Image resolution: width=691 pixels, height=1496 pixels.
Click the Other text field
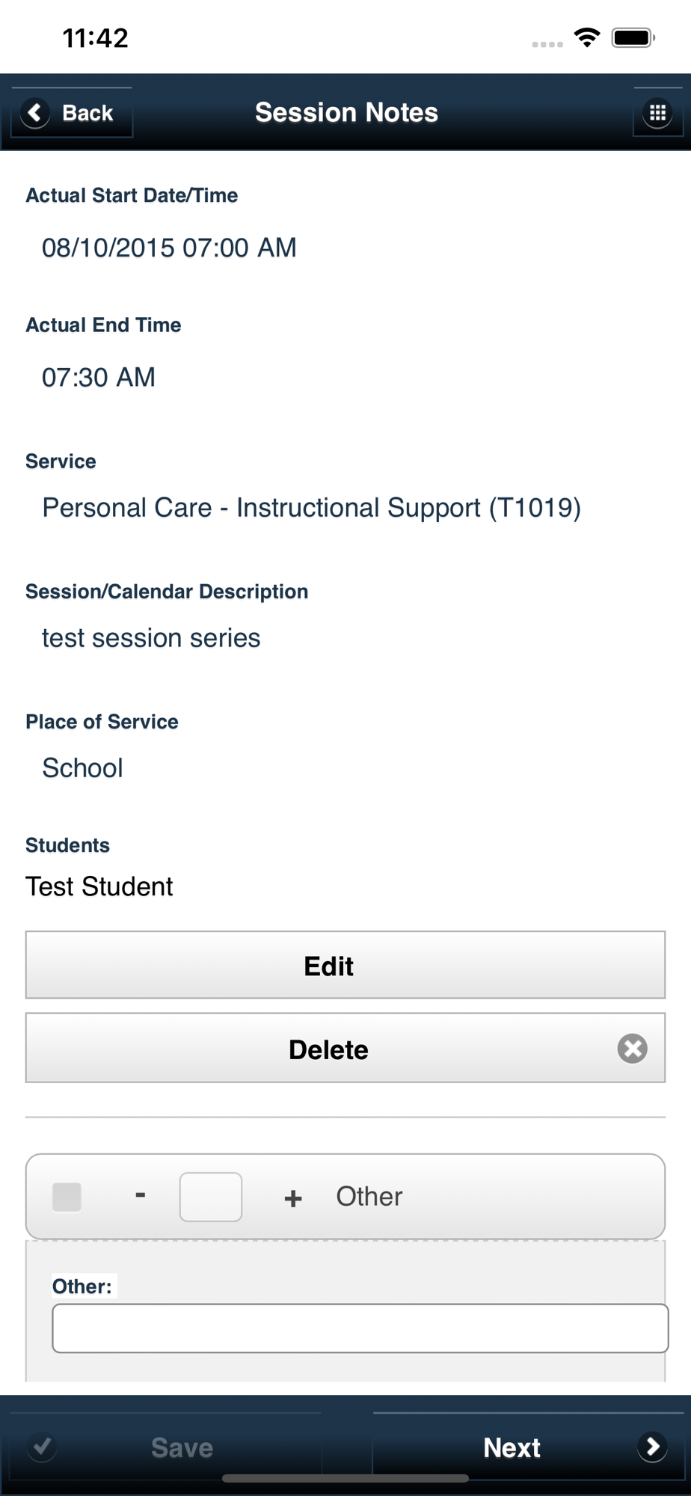click(360, 1328)
